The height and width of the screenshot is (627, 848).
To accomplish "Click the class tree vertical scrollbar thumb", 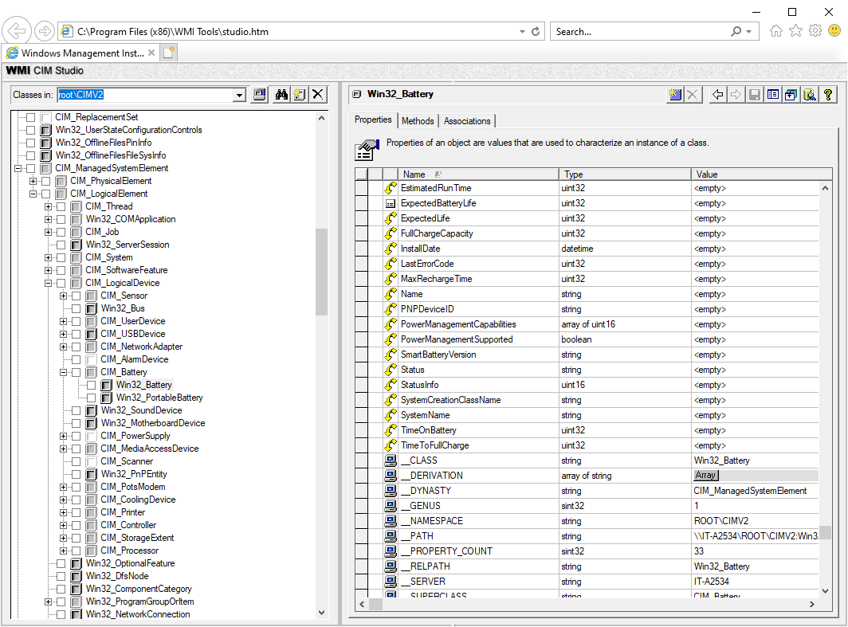I will pyautogui.click(x=322, y=272).
